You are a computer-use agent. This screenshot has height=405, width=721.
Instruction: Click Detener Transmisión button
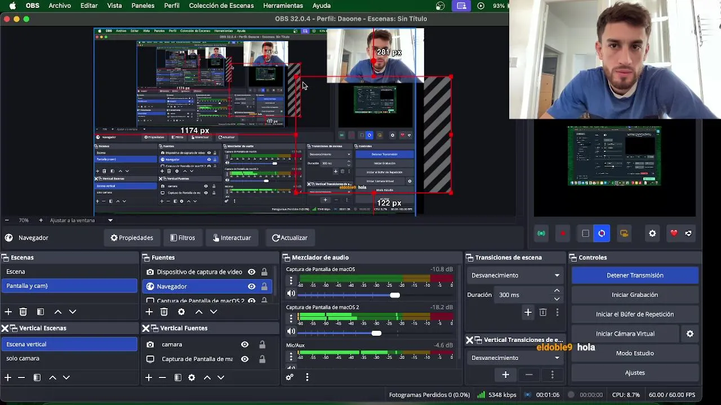[635, 275]
